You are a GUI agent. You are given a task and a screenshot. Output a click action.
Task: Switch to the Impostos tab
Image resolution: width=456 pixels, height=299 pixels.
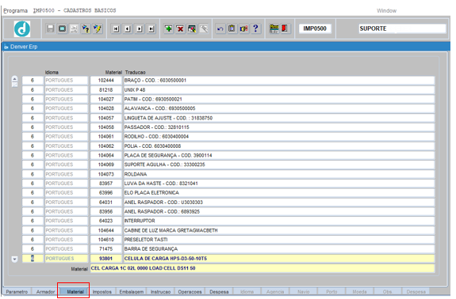coord(102,291)
